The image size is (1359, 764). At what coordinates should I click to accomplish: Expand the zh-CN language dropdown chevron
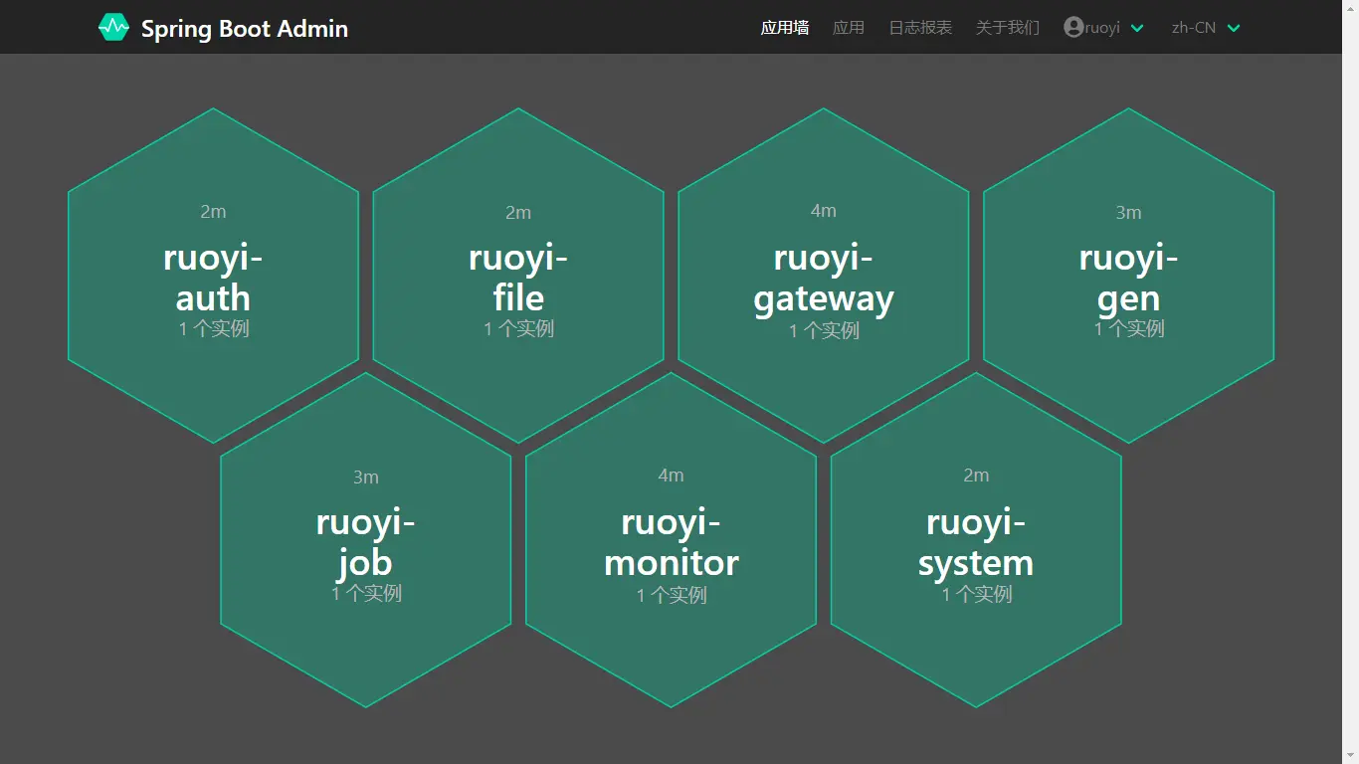[x=1234, y=28]
